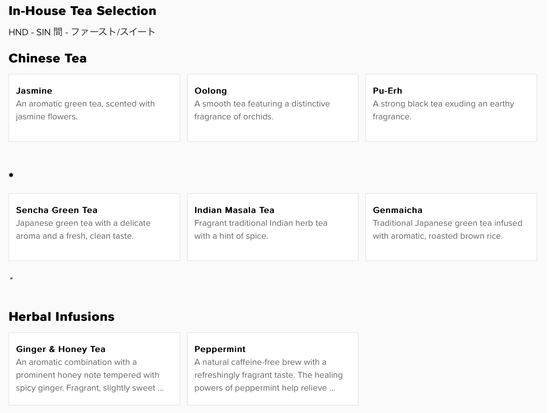Select the Oolong tea card
Image resolution: width=549 pixels, height=413 pixels.
273,108
